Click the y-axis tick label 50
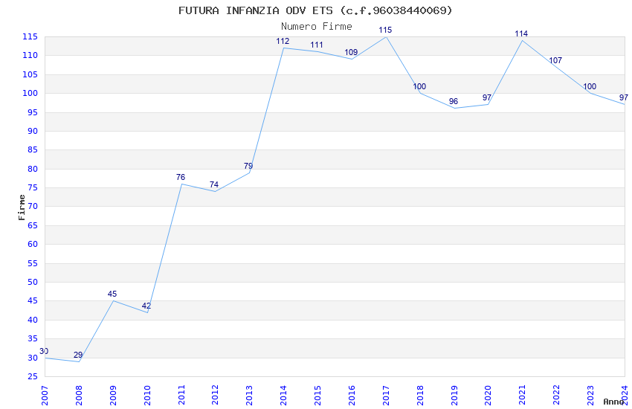 tap(33, 282)
